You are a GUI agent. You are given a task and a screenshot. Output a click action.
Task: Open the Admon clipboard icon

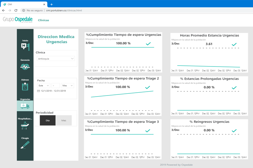point(25,86)
